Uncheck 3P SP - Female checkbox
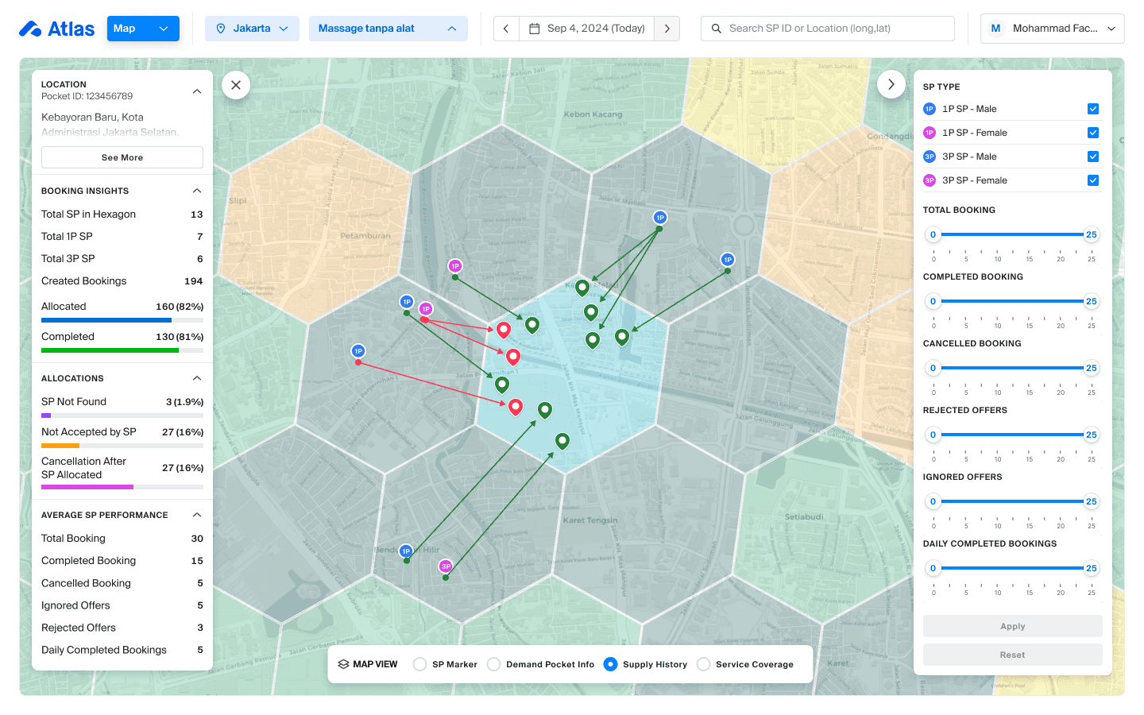Viewport: 1144px width, 715px height. point(1092,180)
